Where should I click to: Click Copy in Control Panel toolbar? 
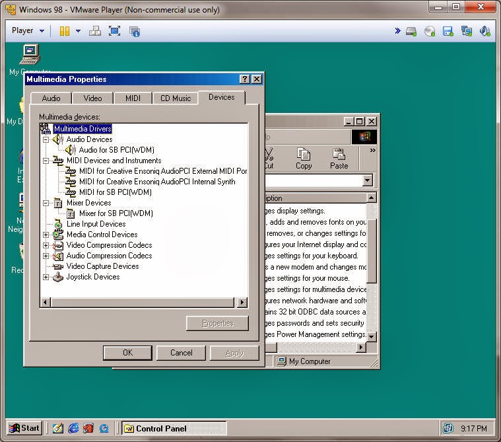click(x=303, y=159)
